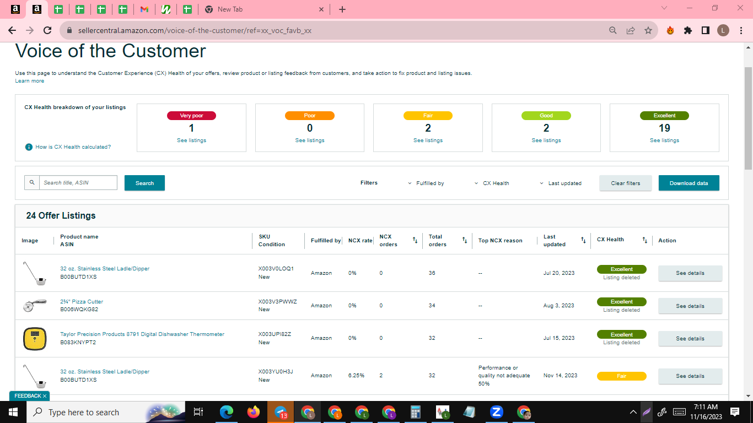This screenshot has height=423, width=753.
Task: Expand the Fulfilled by filter
Action: 426,183
